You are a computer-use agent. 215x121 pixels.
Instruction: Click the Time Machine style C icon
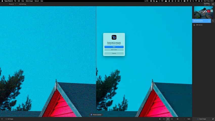pyautogui.click(x=172, y=1)
